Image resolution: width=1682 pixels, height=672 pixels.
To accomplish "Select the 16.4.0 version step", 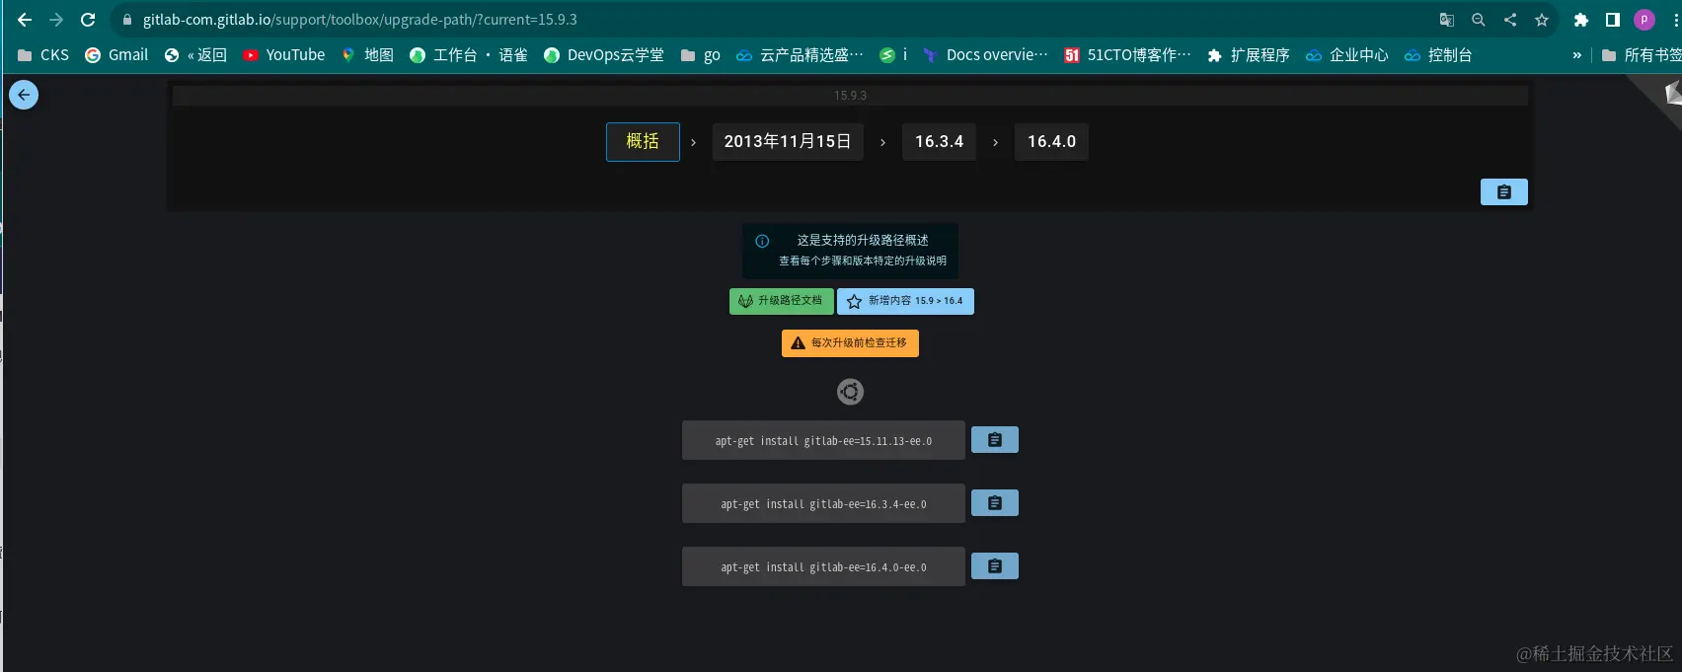I will [x=1051, y=141].
